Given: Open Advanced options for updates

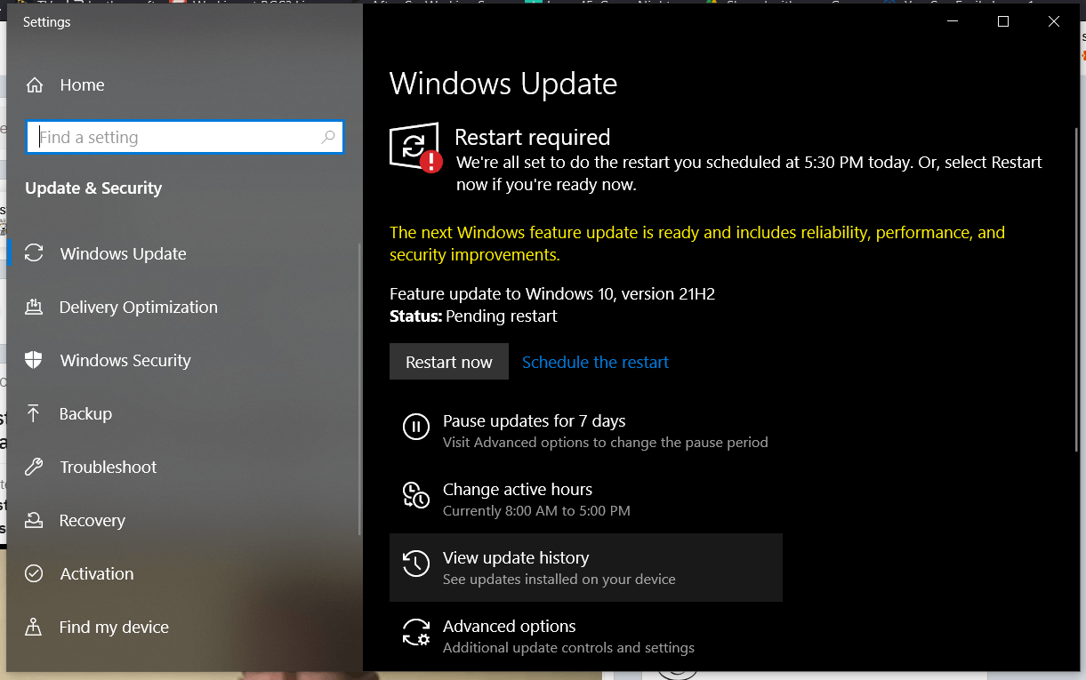Looking at the screenshot, I should tap(586, 636).
